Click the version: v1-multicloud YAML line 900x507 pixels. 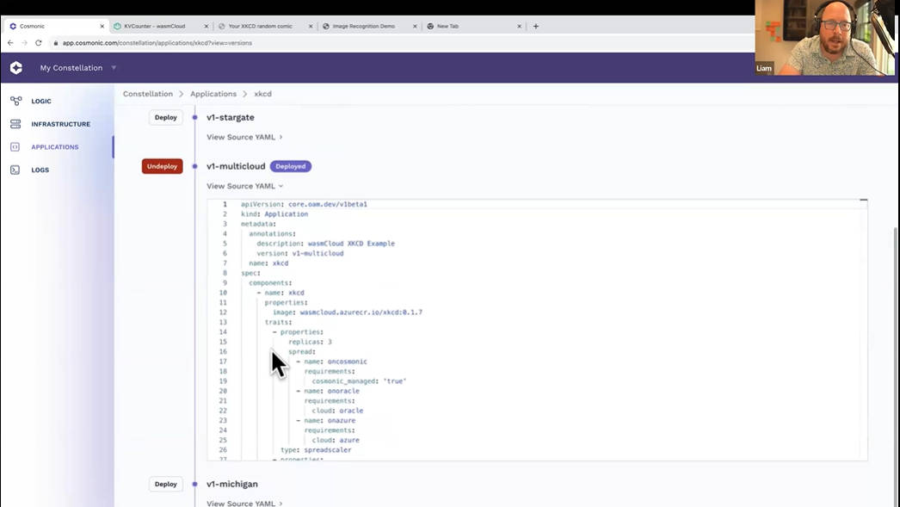pyautogui.click(x=299, y=253)
